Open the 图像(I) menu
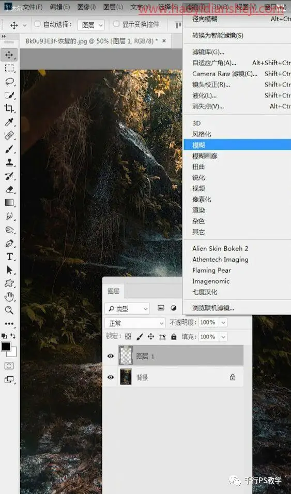The width and height of the screenshot is (291, 494). coord(86,7)
